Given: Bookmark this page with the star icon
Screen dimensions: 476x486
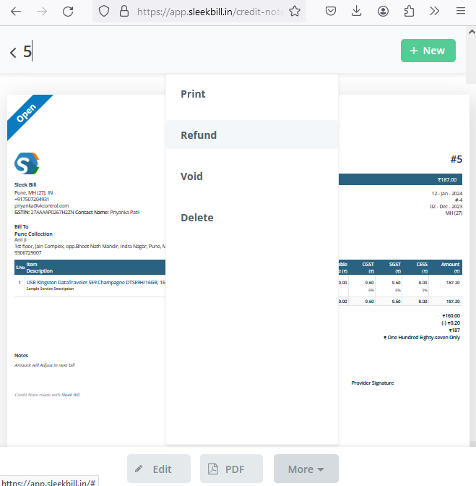Looking at the screenshot, I should pyautogui.click(x=294, y=12).
